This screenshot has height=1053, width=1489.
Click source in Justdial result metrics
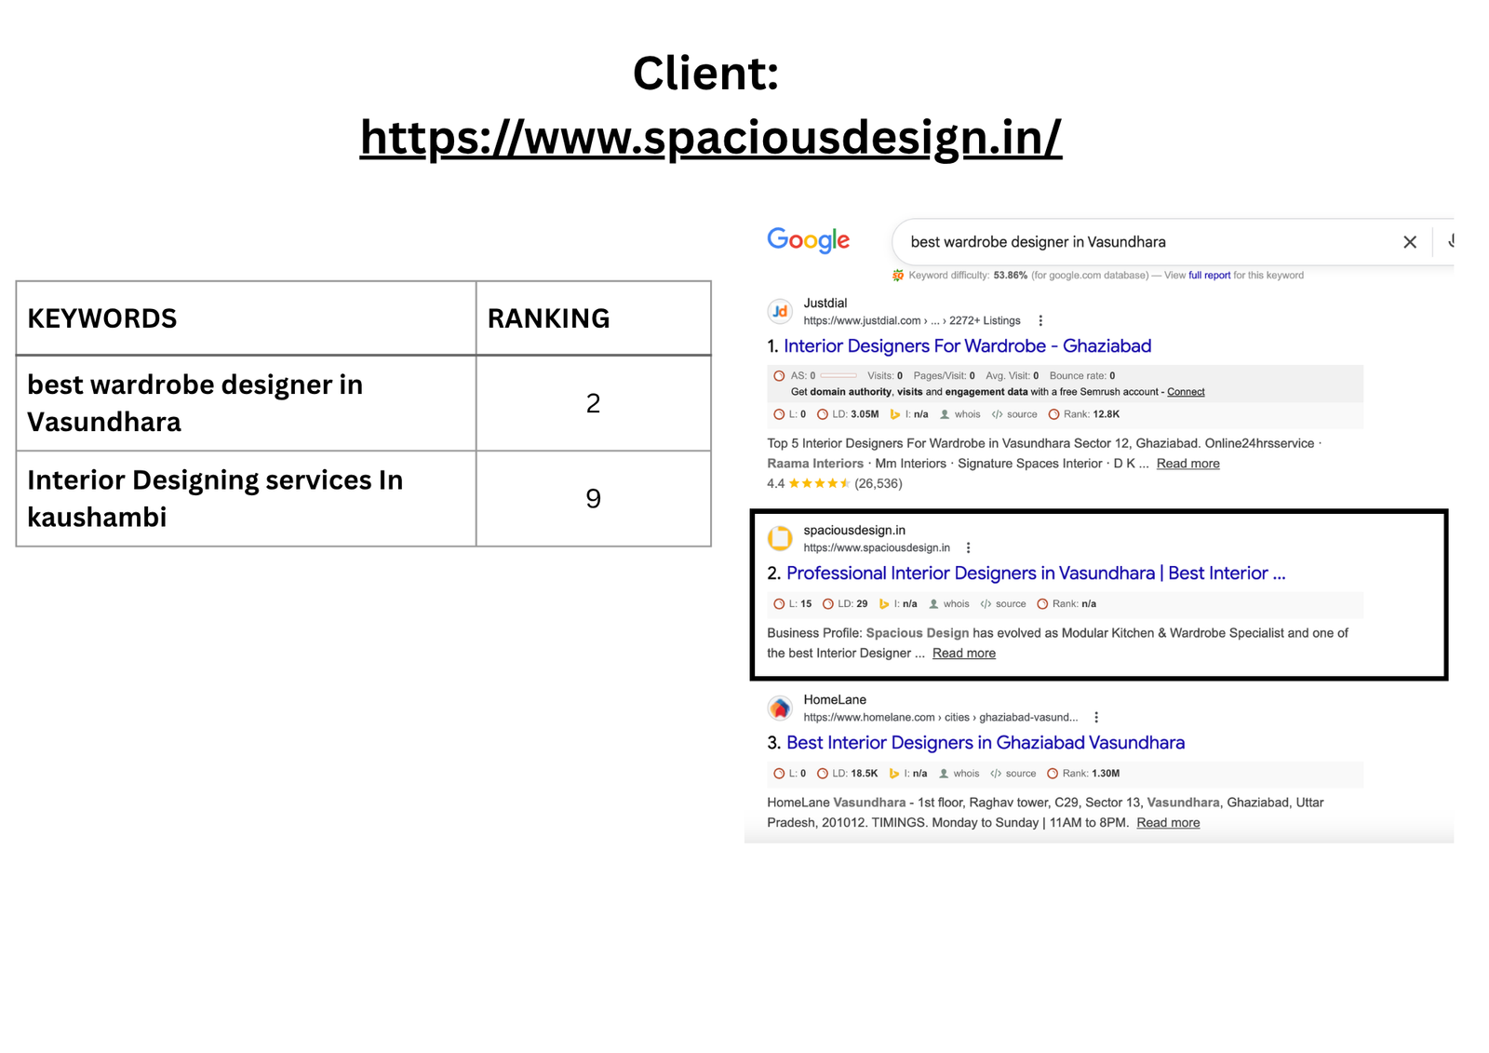pyautogui.click(x=1014, y=414)
